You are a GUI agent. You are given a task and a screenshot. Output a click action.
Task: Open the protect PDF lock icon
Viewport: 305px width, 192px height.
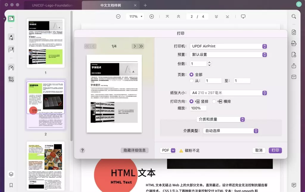(294, 55)
